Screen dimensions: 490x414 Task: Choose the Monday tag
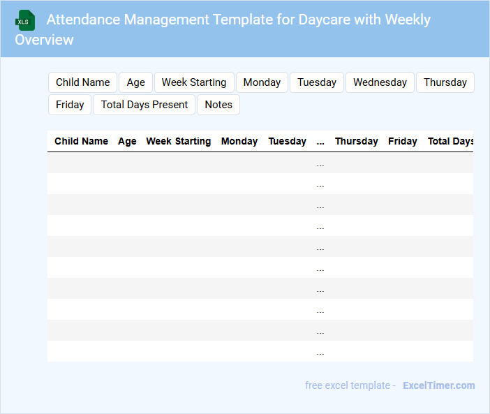pos(262,82)
